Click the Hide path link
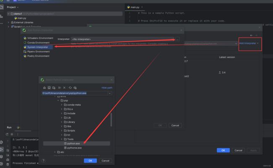Viewport: 273px width, 168px height. pos(107,88)
